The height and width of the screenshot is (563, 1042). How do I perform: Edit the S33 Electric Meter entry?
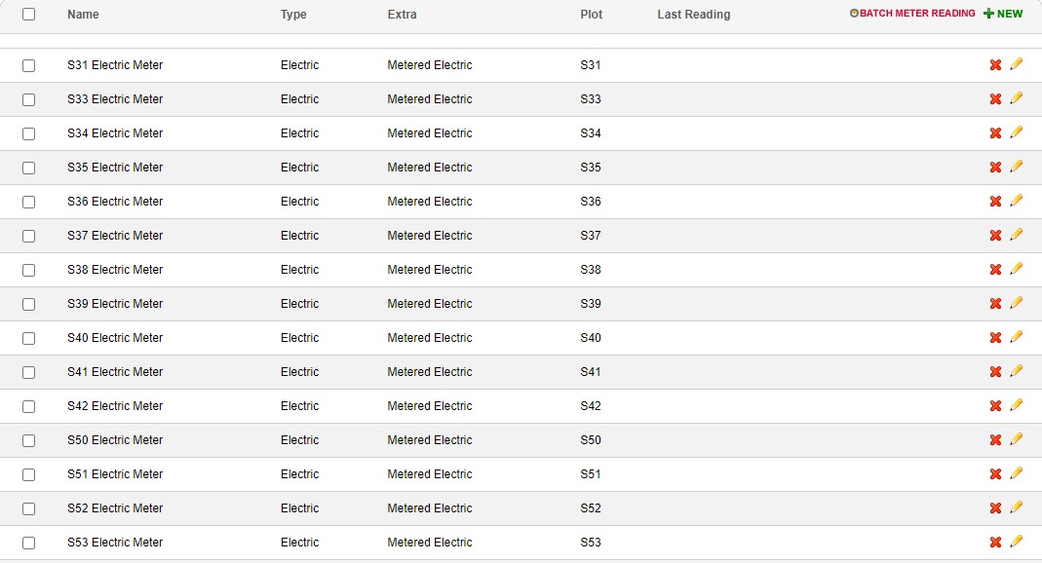(1017, 98)
